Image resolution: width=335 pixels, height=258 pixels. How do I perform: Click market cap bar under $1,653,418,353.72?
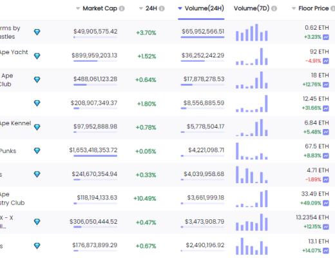pyautogui.click(x=95, y=155)
